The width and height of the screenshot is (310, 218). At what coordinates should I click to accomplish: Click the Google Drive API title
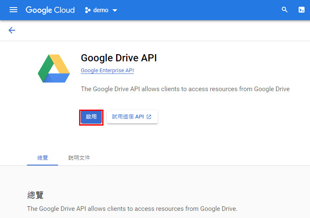point(119,58)
